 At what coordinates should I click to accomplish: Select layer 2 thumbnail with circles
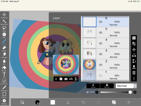coord(90,65)
